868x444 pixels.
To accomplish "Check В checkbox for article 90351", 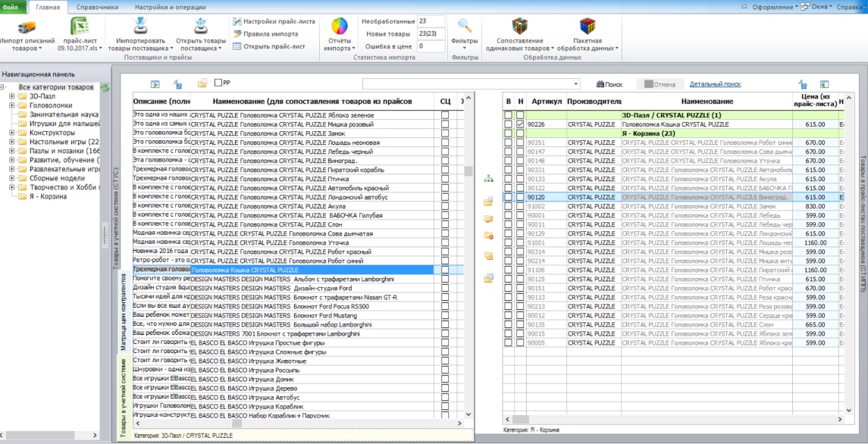I will 508,142.
